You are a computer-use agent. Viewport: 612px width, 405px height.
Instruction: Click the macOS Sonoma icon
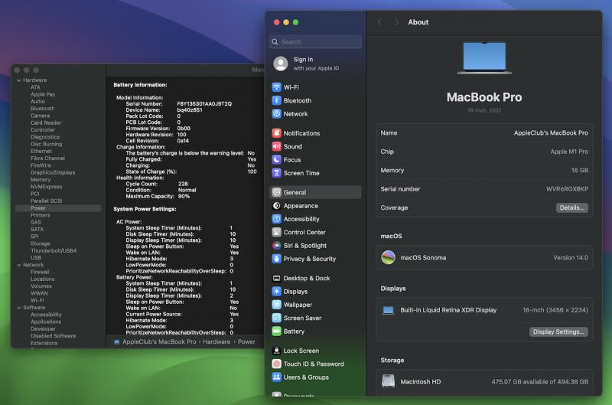(x=389, y=257)
